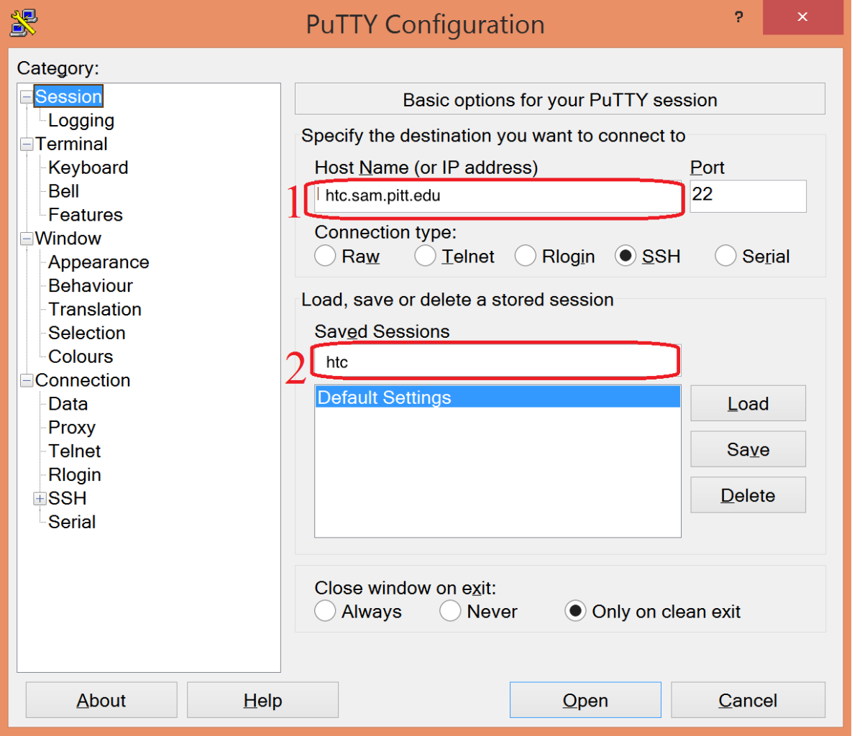Collapse the Connection category
The height and width of the screenshot is (736, 852).
pos(27,380)
